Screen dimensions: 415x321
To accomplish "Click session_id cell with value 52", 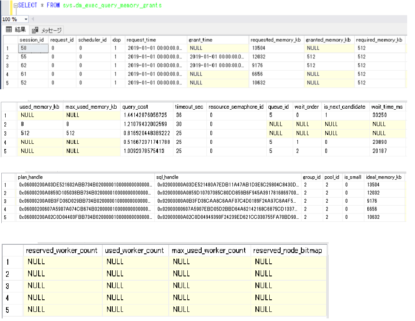I will (33, 83).
